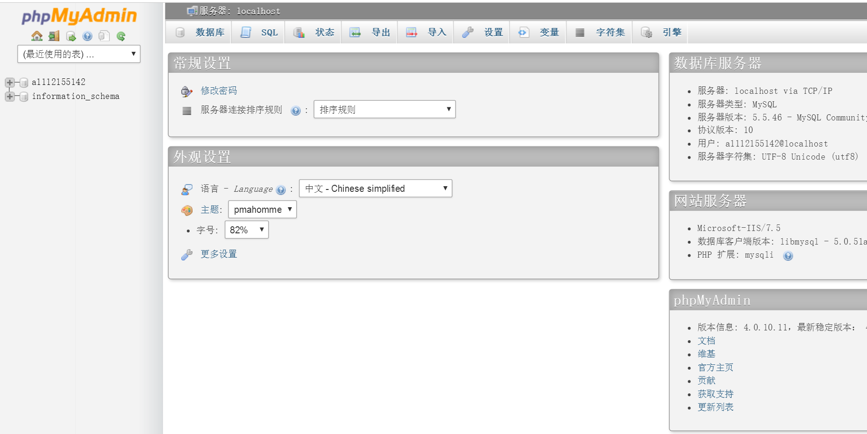Open the query window icon in sidebar
This screenshot has height=434, width=867.
click(71, 36)
